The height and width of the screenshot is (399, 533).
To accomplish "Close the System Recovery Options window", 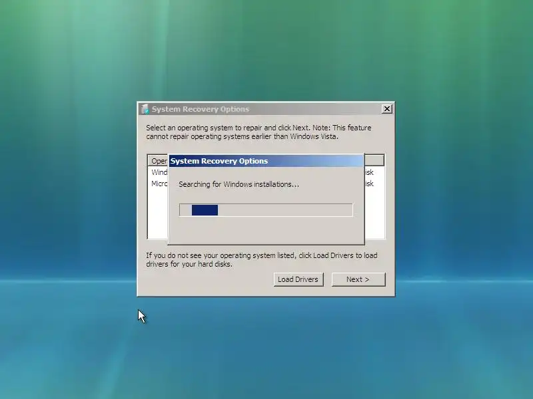I will 387,109.
